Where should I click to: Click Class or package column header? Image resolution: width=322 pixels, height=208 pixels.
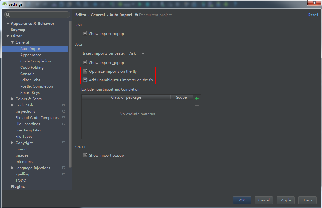(126, 97)
